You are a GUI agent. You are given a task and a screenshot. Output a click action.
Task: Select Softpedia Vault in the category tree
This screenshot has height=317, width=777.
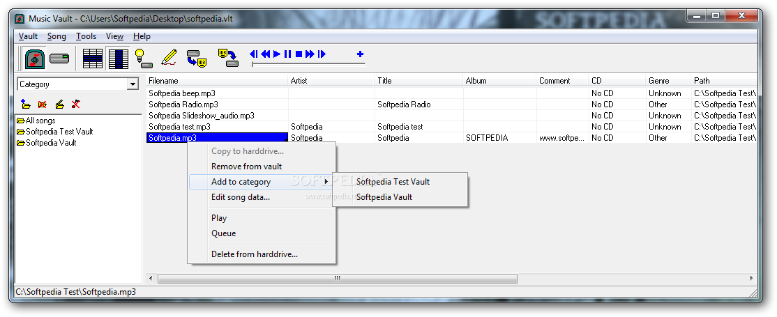(46, 143)
